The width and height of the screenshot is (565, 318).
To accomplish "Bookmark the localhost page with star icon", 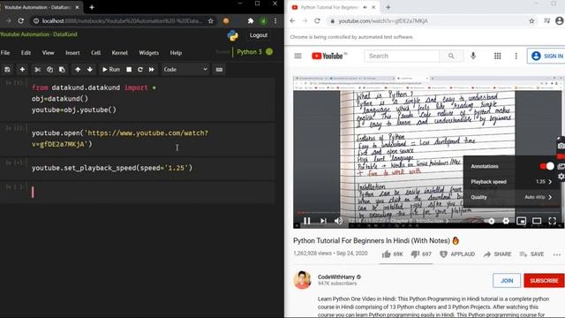I will click(x=210, y=21).
